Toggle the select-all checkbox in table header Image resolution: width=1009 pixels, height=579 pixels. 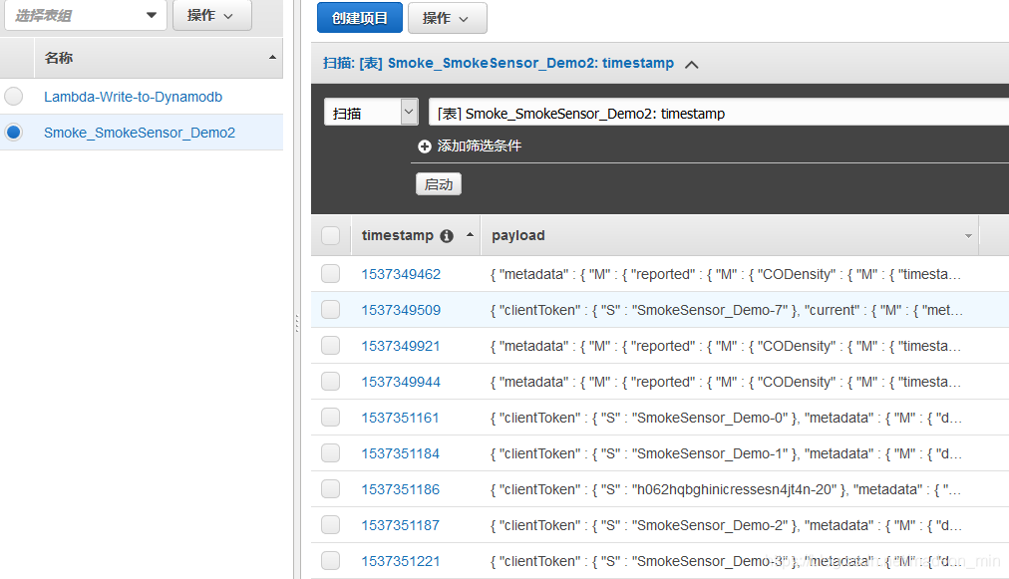331,235
